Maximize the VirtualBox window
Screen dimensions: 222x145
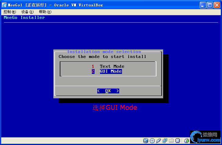[x=210, y=5]
